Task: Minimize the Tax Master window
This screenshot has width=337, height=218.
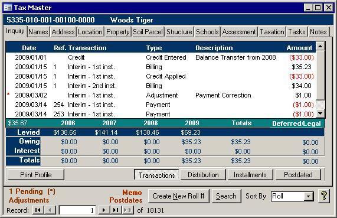Action: click(308, 8)
